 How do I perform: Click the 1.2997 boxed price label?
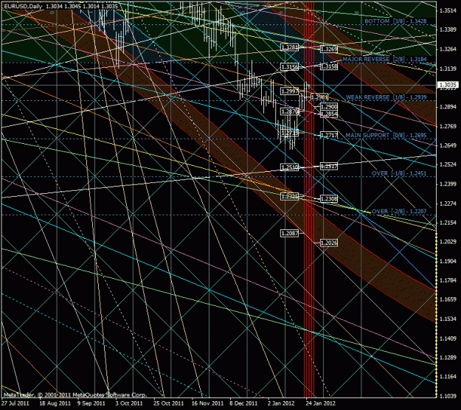click(290, 91)
